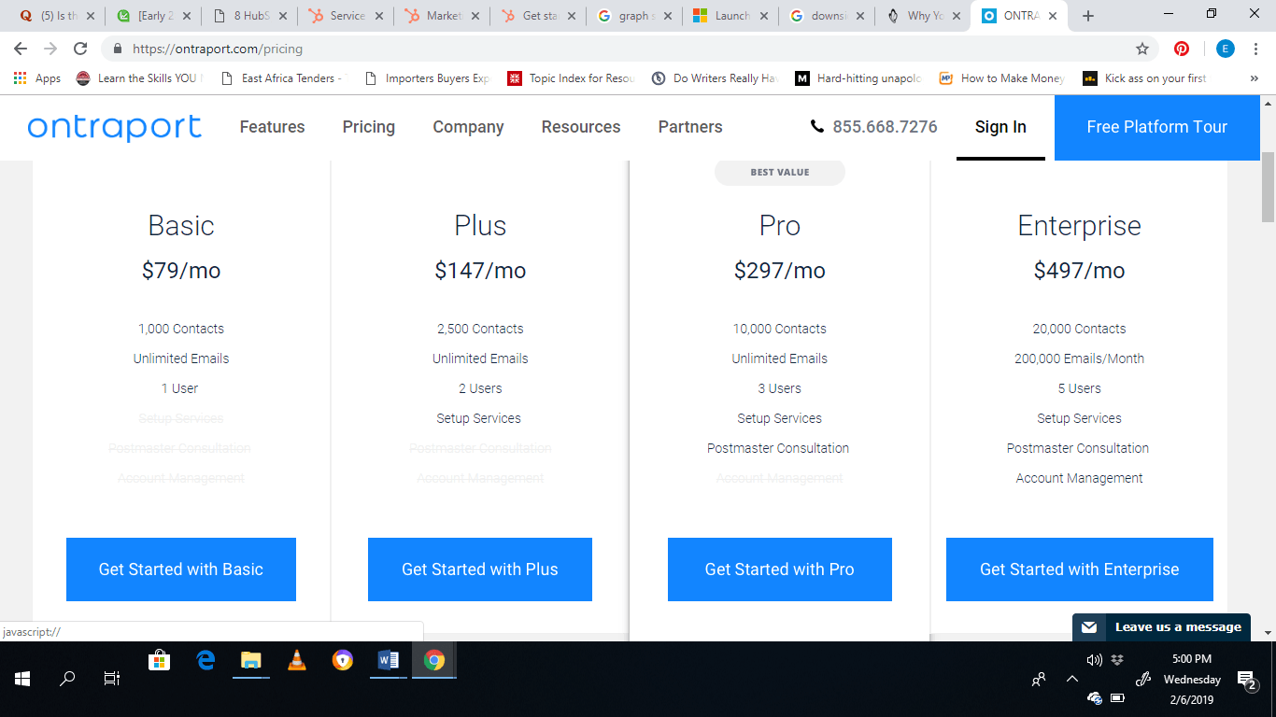
Task: Click the phone icon beside 855.668.7276
Action: [817, 127]
